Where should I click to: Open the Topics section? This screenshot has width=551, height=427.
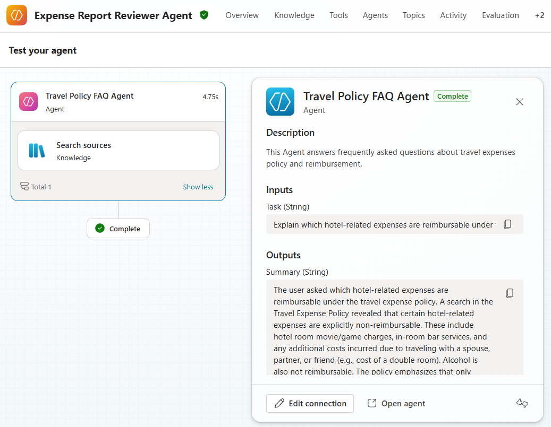tap(413, 15)
